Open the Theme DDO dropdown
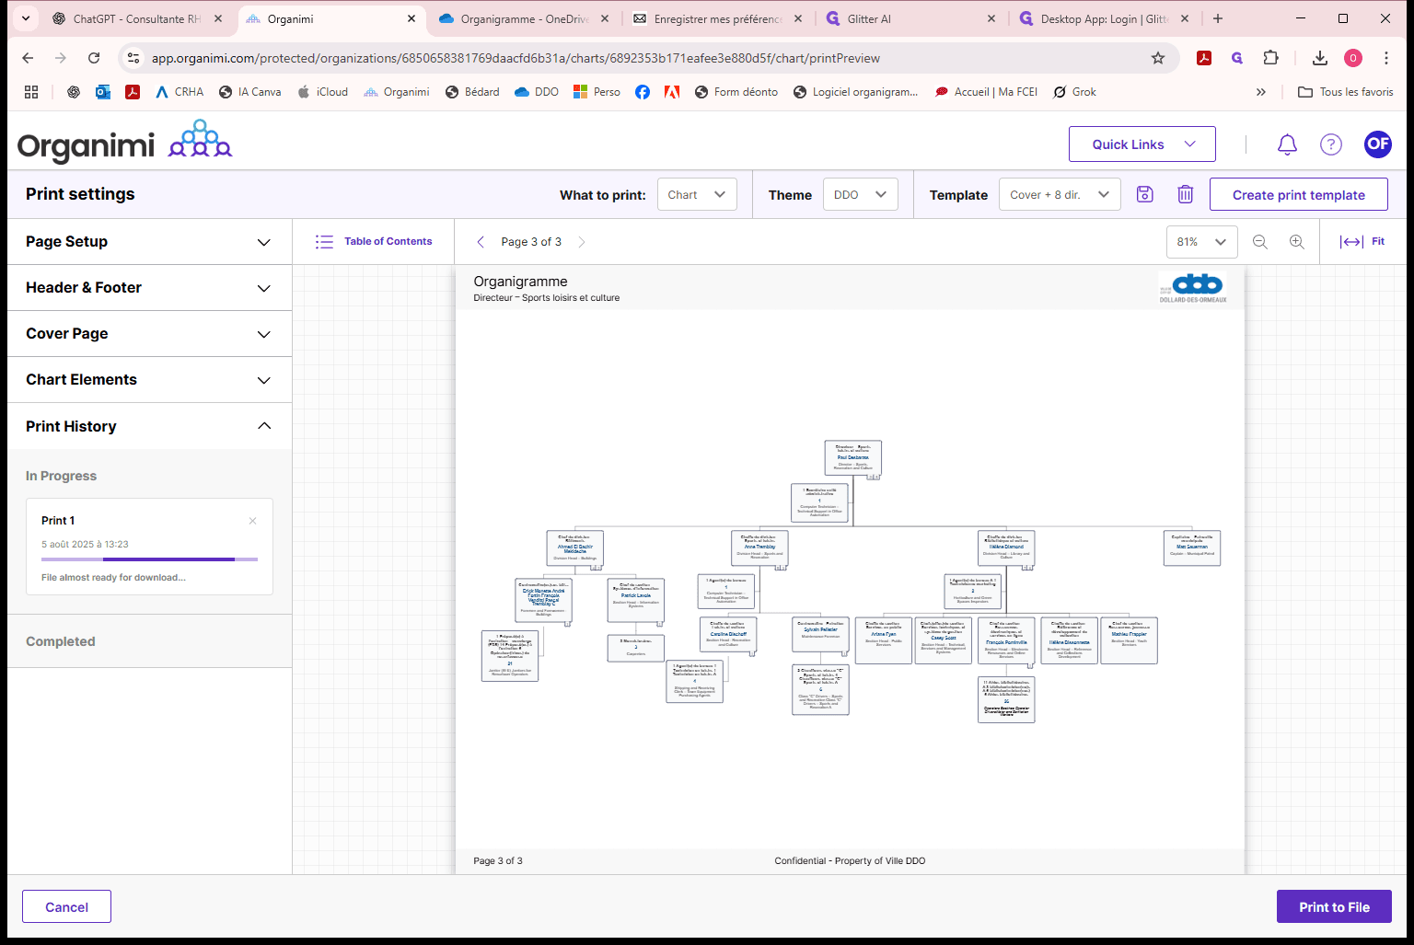This screenshot has height=945, width=1414. point(860,194)
